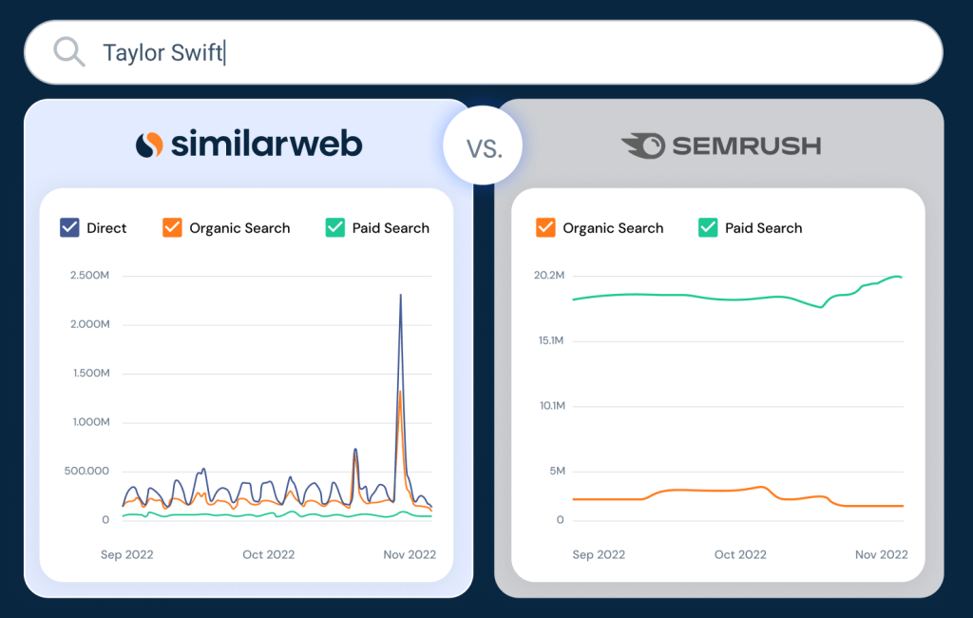Uncheck the Direct checkbox in Similarweb
Viewport: 973px width, 618px height.
pos(69,227)
